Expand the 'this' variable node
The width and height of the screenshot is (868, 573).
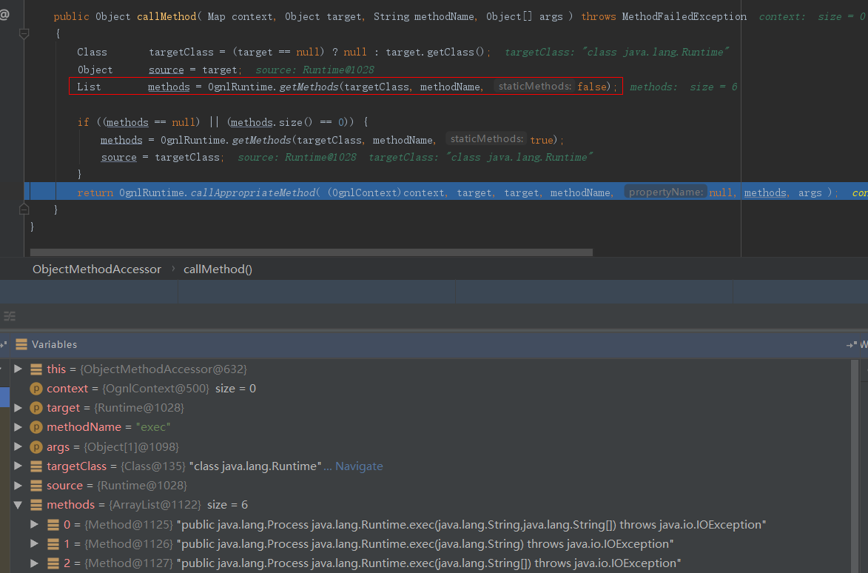(18, 369)
